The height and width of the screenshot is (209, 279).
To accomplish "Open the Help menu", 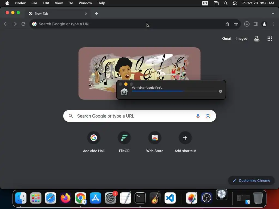I will pos(101,3).
